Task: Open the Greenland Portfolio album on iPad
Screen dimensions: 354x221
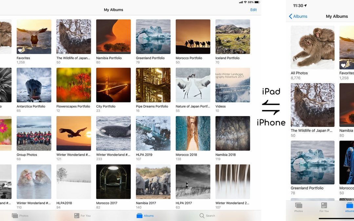Action: click(153, 37)
